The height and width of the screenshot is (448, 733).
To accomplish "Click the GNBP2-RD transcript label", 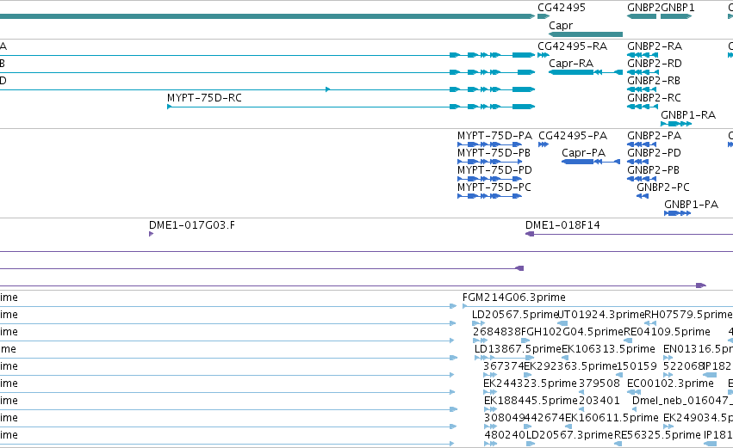I will click(x=655, y=64).
